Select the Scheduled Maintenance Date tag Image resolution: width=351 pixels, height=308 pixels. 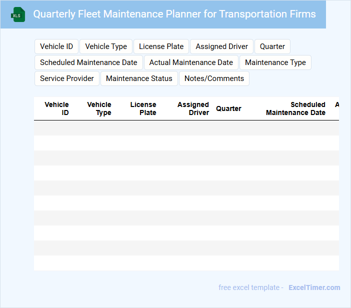click(88, 62)
